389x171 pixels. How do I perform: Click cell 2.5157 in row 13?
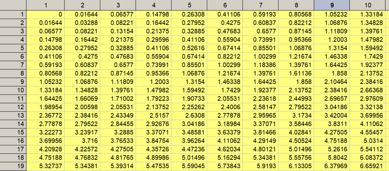153,115
